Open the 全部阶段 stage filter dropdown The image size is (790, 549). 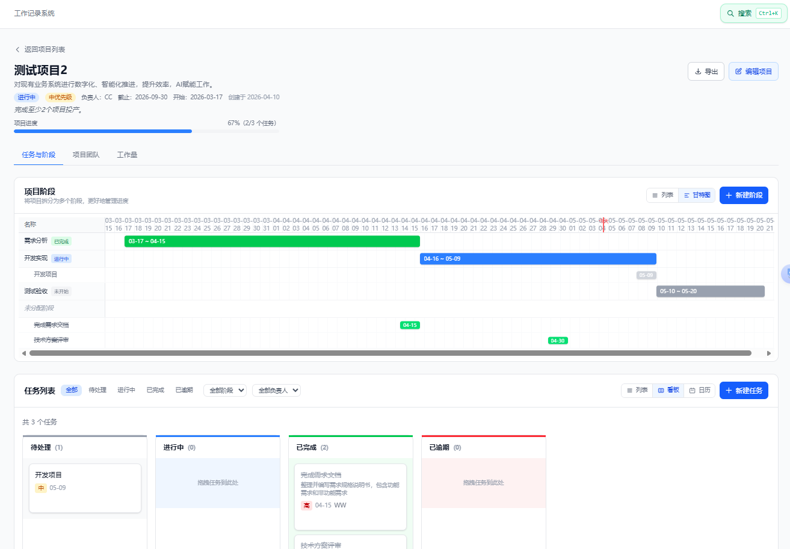[225, 390]
